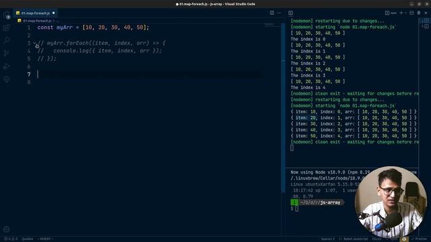Open the Explorer view in the activity bar
Screen dimensions: 431x242
pyautogui.click(x=7, y=15)
